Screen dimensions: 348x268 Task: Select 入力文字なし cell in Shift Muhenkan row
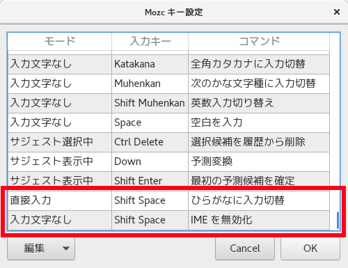(60, 103)
